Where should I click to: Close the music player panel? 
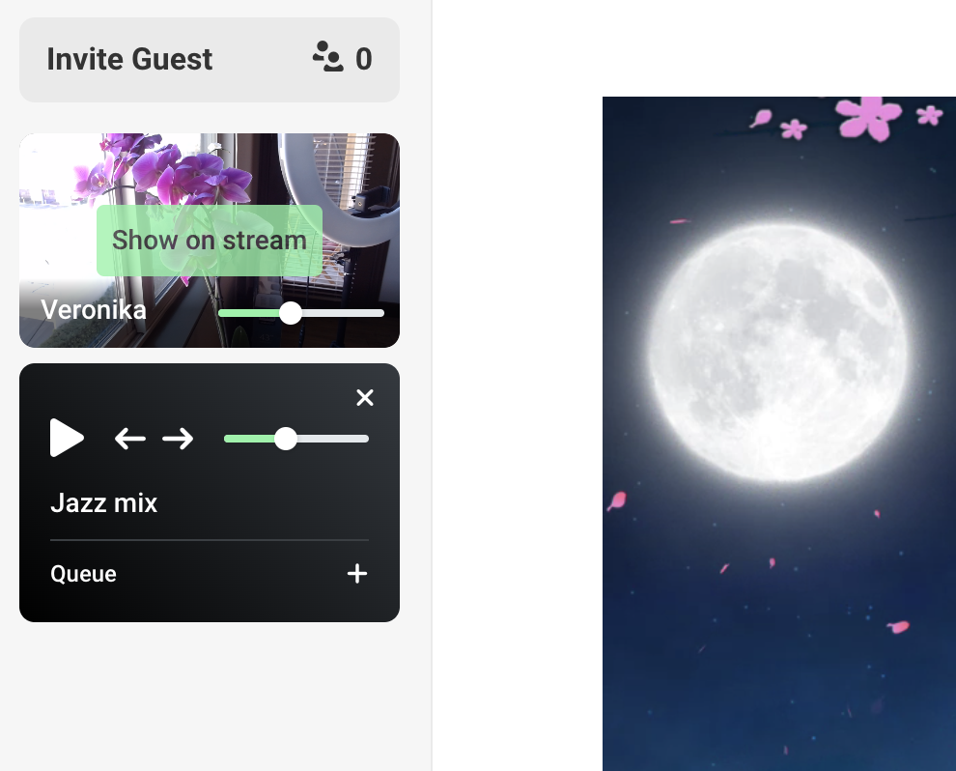coord(365,398)
